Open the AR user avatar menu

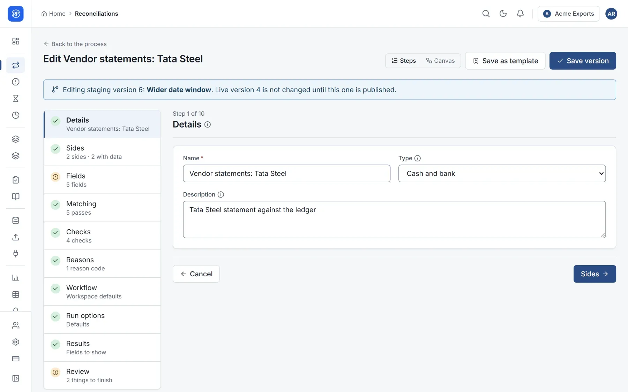pyautogui.click(x=611, y=14)
